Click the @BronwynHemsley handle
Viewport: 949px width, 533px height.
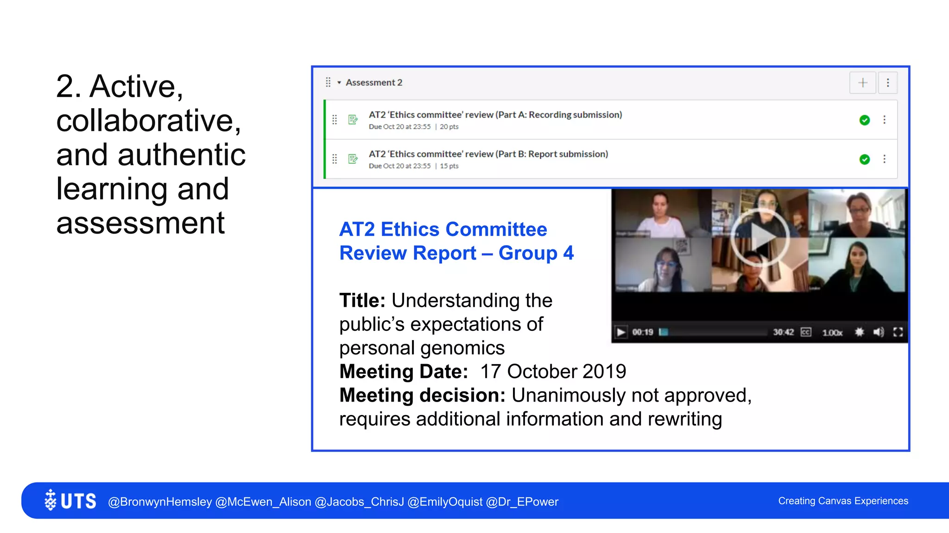click(160, 502)
